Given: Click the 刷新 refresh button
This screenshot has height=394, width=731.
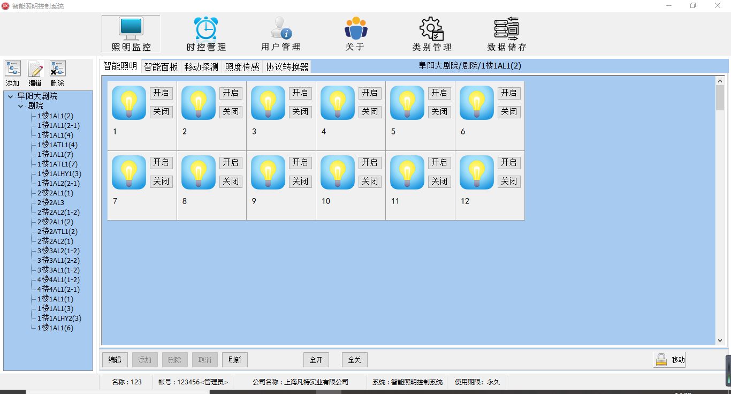Looking at the screenshot, I should 235,360.
